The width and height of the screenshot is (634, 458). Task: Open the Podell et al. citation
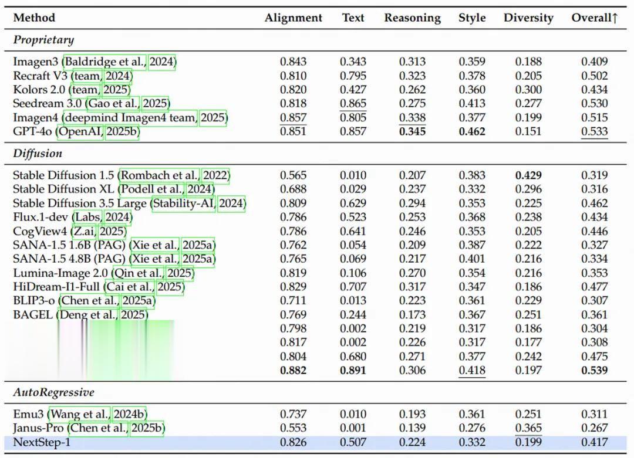[x=152, y=189]
